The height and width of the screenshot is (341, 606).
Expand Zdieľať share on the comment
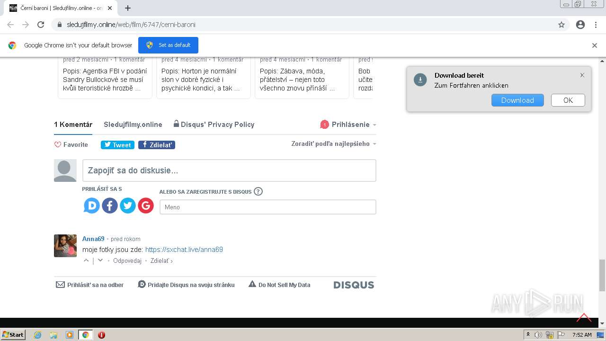[161, 261]
